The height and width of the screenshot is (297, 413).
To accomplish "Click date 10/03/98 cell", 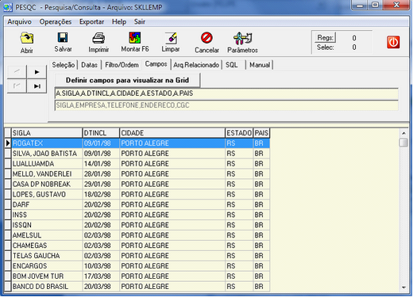I will (x=101, y=266).
